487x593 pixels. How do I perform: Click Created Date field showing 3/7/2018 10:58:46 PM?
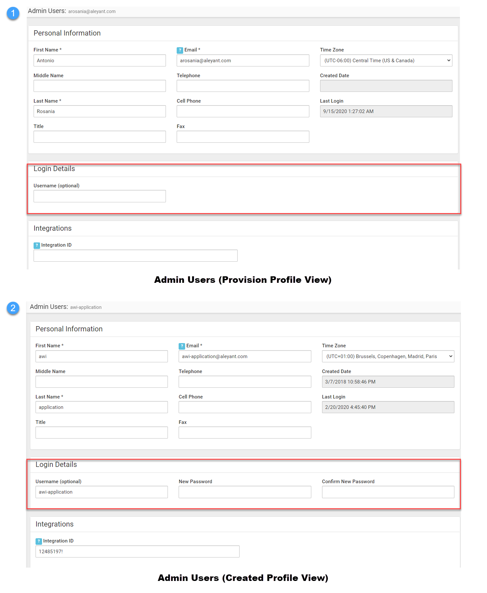[x=388, y=382]
